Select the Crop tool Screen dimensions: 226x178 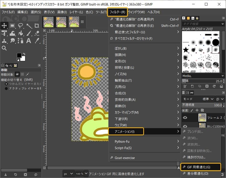tap(37, 25)
